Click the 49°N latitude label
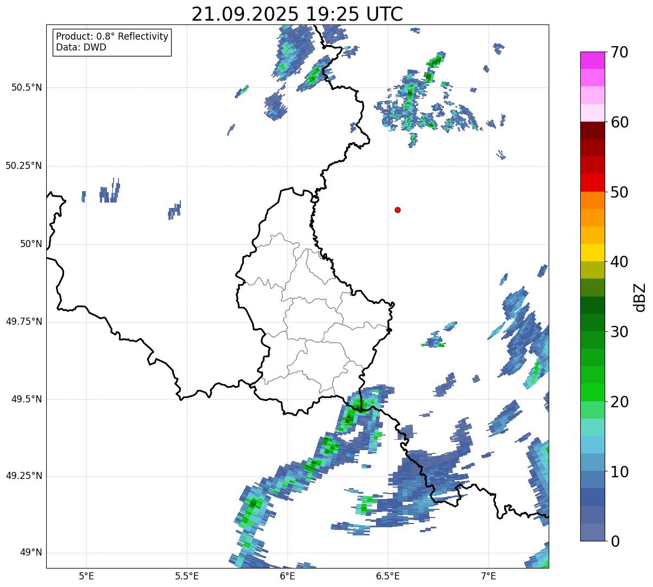The image size is (653, 587). (31, 553)
